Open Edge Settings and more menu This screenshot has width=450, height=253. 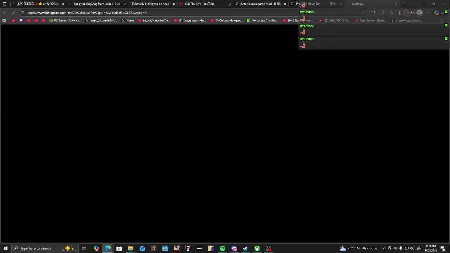tap(427, 13)
